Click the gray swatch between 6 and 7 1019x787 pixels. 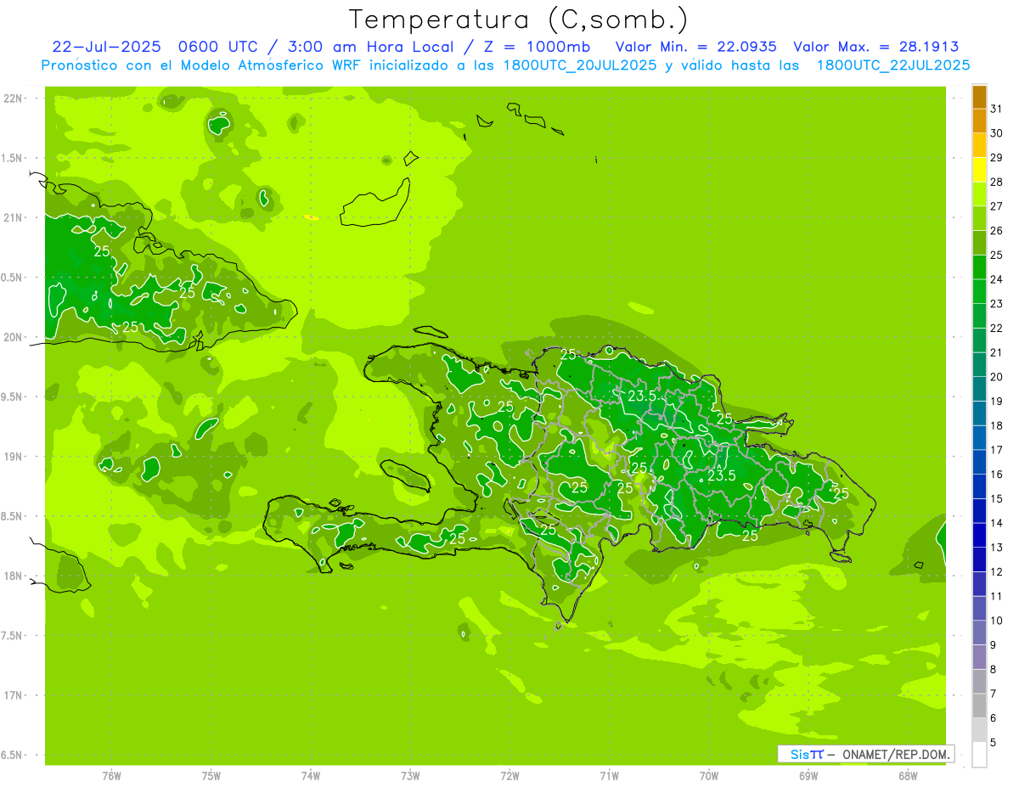(x=979, y=706)
